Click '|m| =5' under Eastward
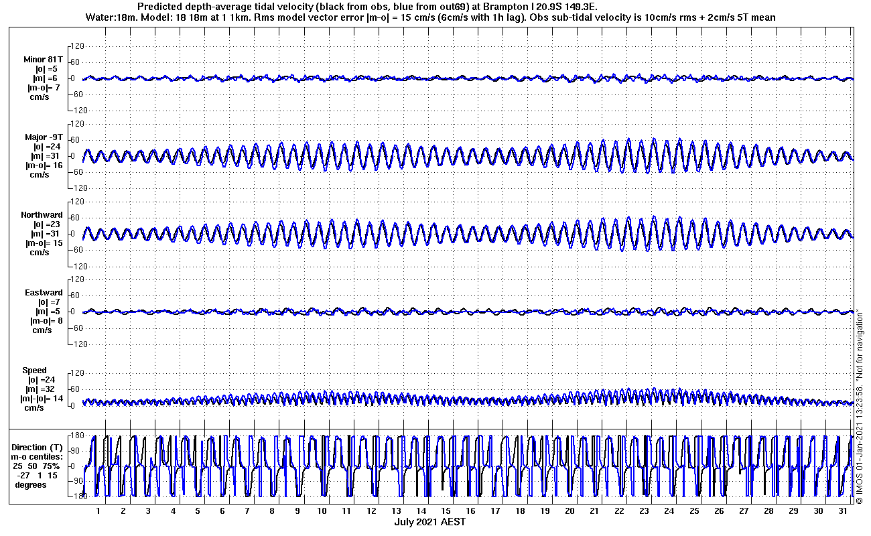 tap(49, 312)
